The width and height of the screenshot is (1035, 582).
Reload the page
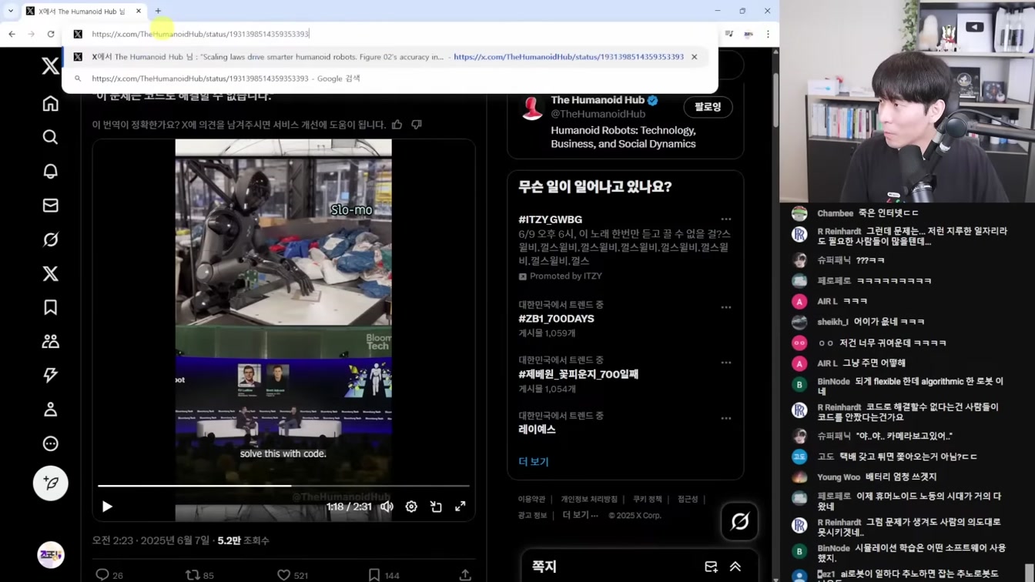[51, 34]
